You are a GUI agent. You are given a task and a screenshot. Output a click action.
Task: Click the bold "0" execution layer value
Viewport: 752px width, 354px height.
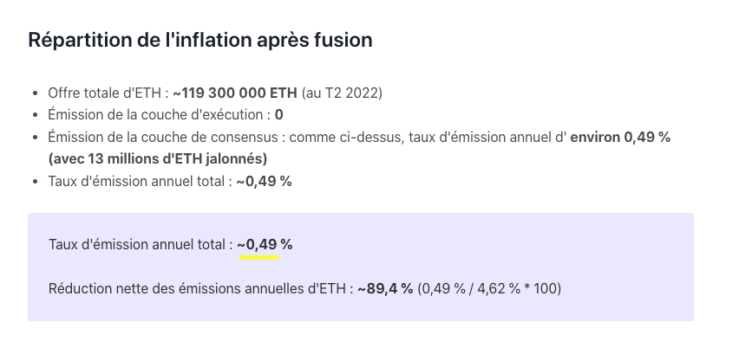point(279,114)
